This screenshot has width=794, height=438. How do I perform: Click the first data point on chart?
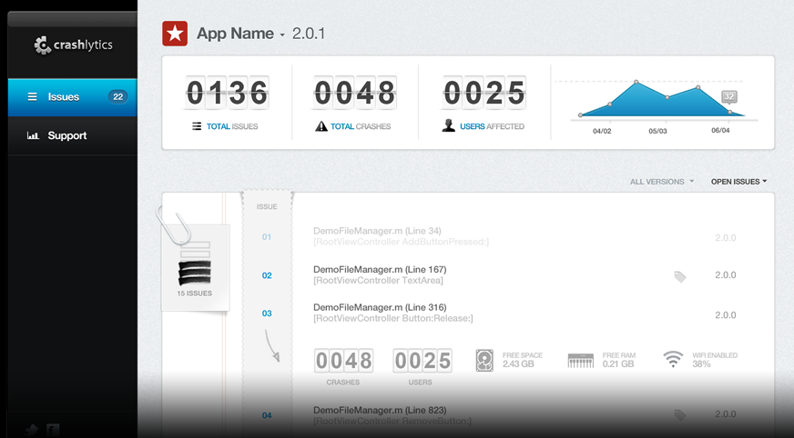pos(580,115)
